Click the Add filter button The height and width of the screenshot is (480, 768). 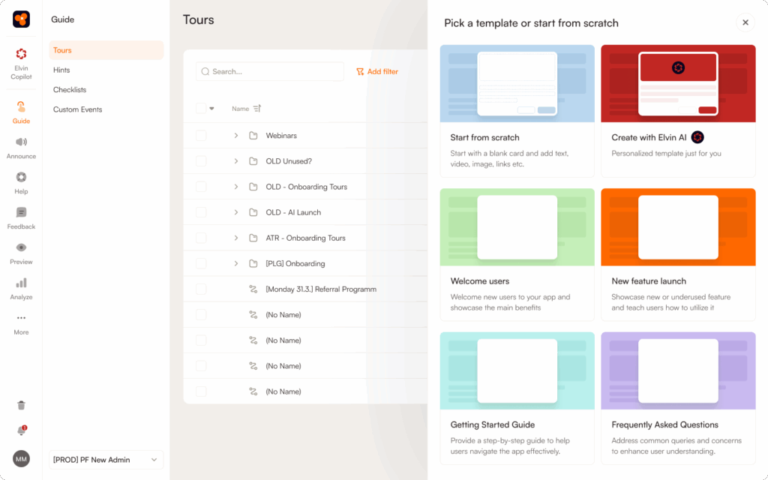click(x=377, y=71)
